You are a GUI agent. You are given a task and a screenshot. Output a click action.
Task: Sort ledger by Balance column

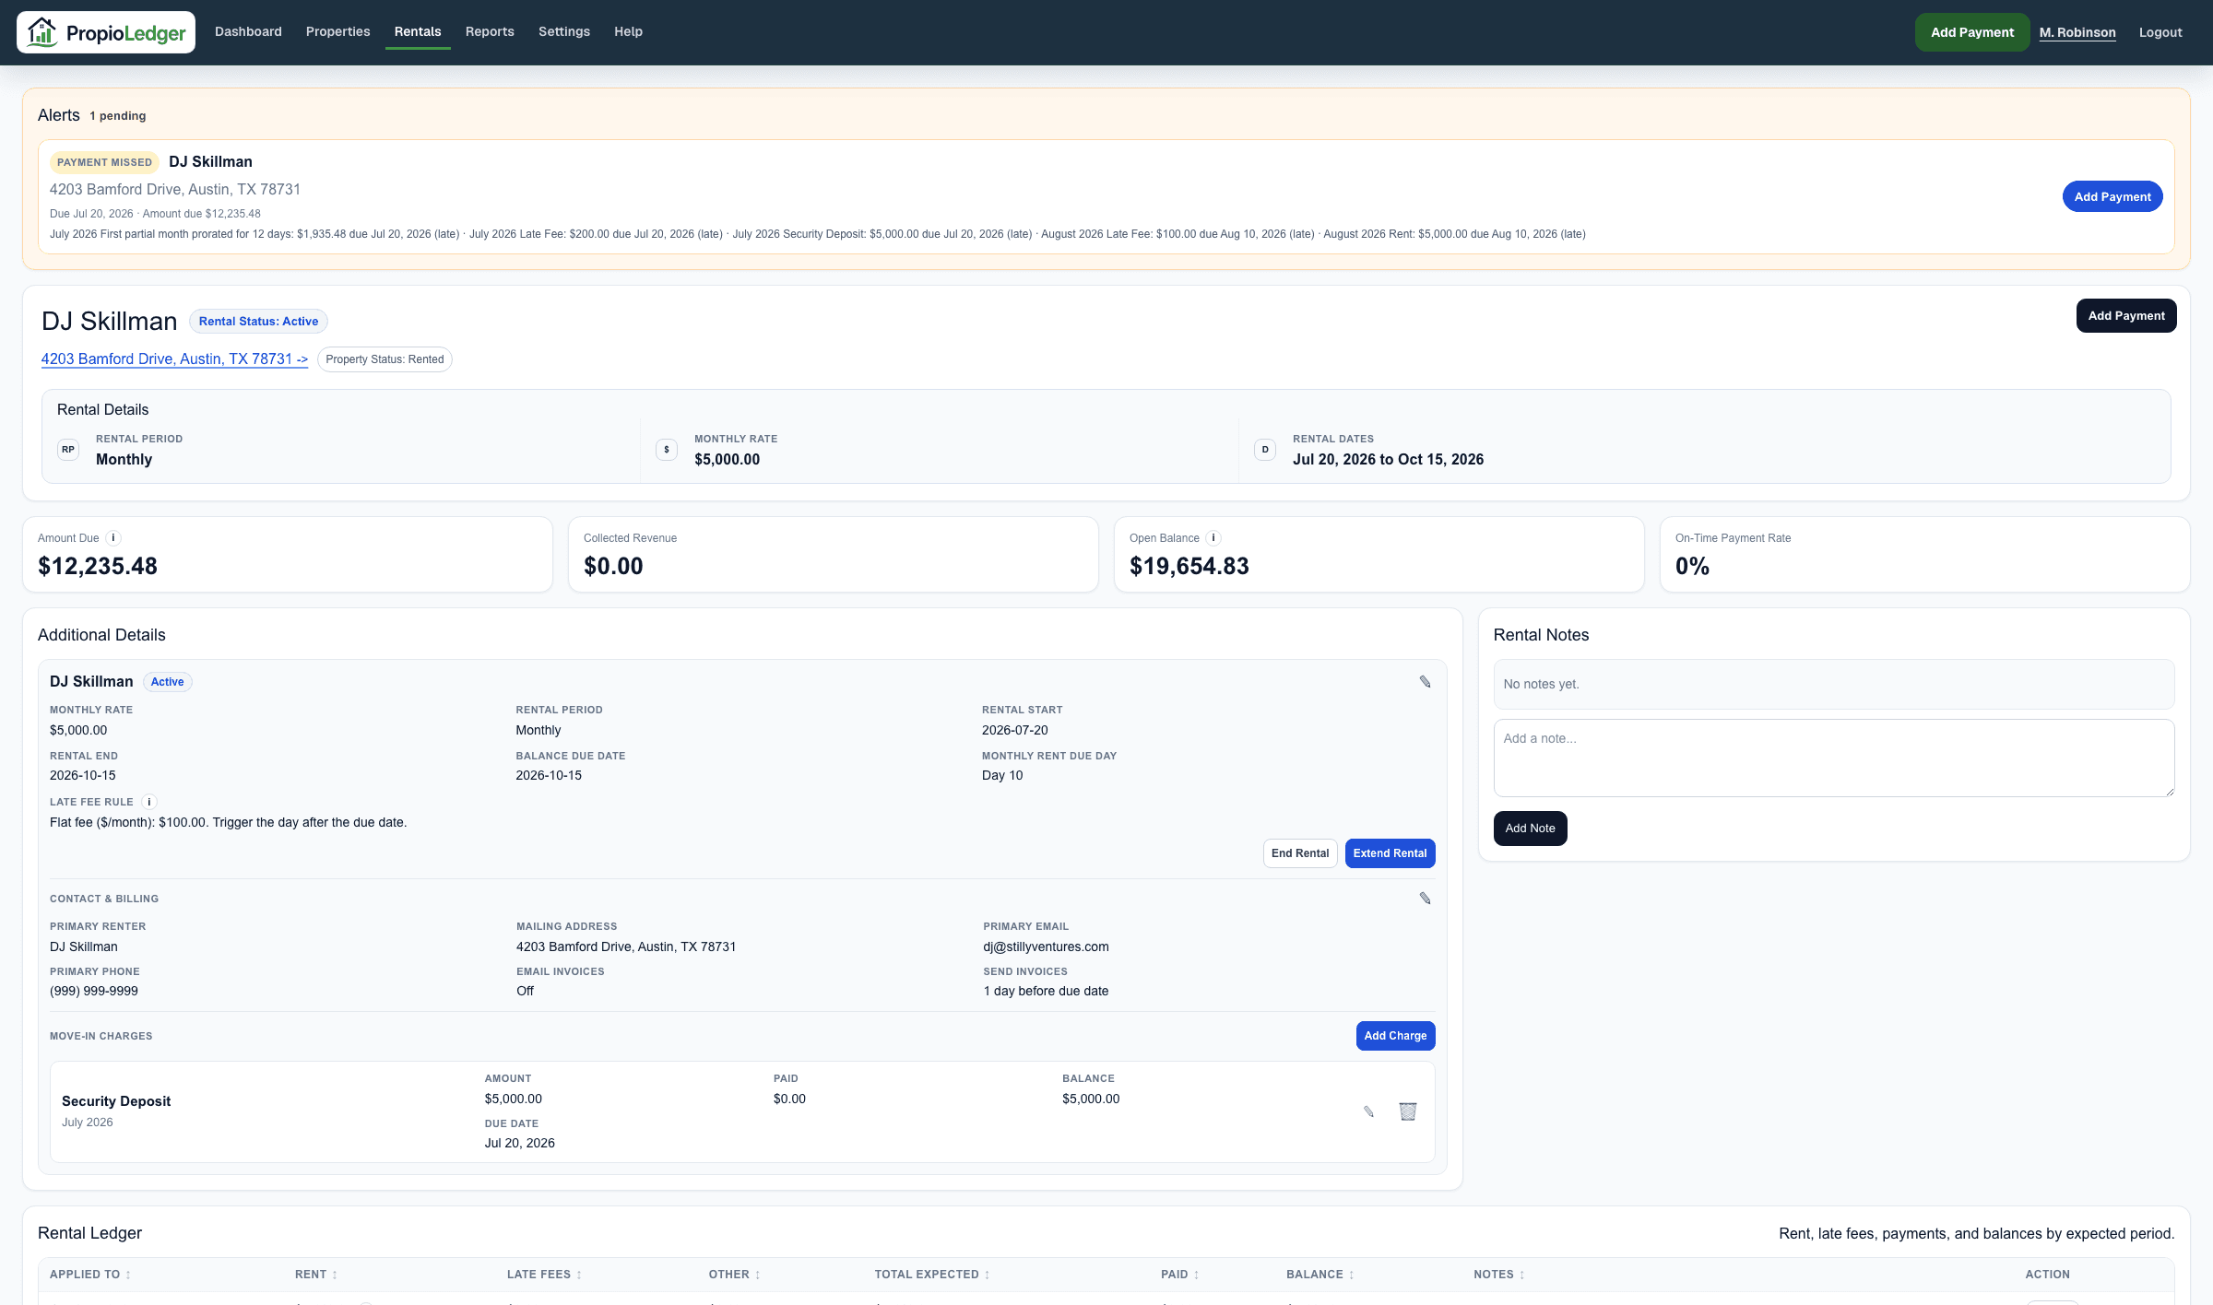point(1320,1275)
